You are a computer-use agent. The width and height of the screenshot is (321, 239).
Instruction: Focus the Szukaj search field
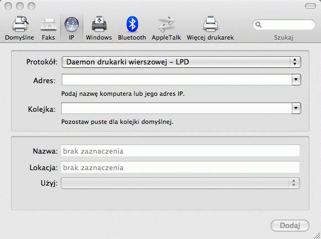284,25
